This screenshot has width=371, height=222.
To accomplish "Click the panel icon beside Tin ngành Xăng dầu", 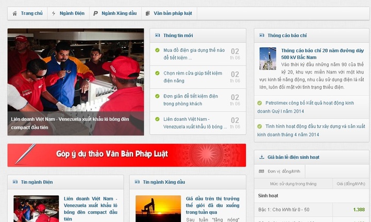I will coord(137,182).
